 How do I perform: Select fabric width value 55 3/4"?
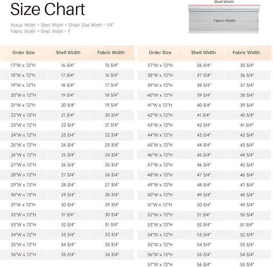click(x=247, y=265)
